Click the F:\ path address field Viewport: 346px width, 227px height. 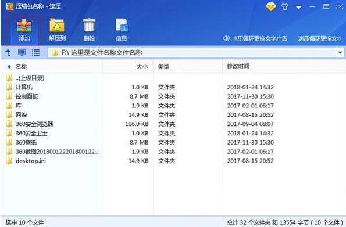click(192, 52)
